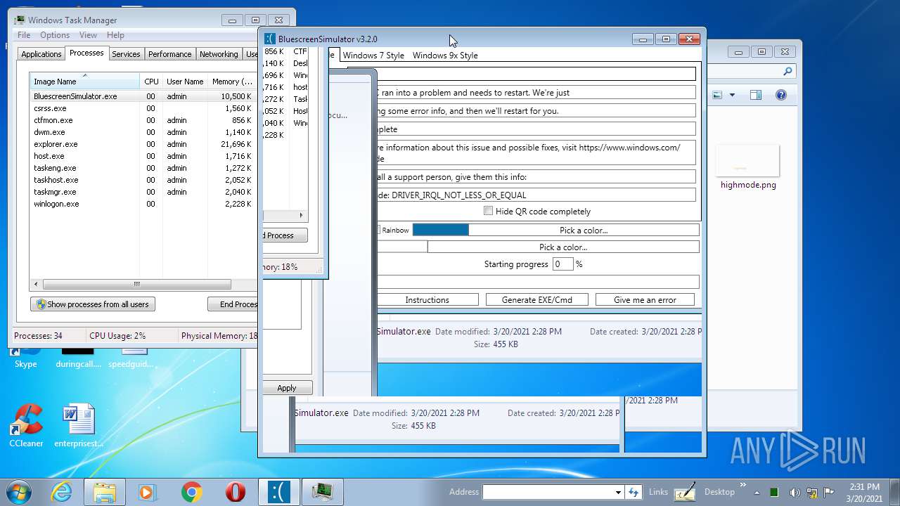This screenshot has height=506, width=900.
Task: Click the Go refresh button beside Address bar
Action: pos(634,492)
